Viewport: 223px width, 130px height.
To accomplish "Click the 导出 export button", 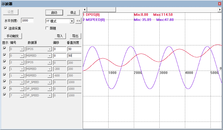I will pos(75,36).
